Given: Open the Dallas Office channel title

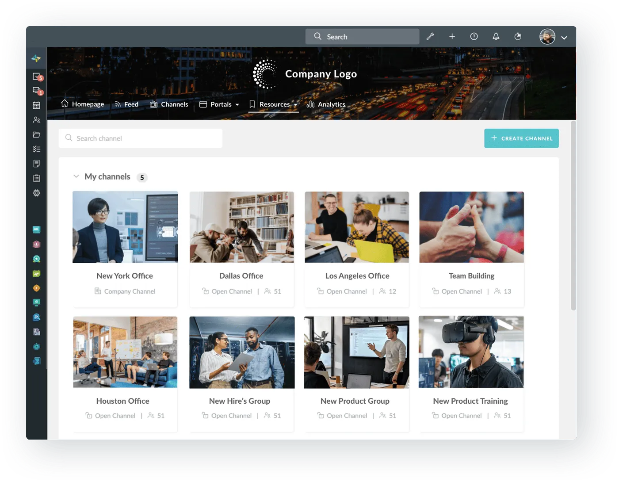Looking at the screenshot, I should pyautogui.click(x=241, y=276).
